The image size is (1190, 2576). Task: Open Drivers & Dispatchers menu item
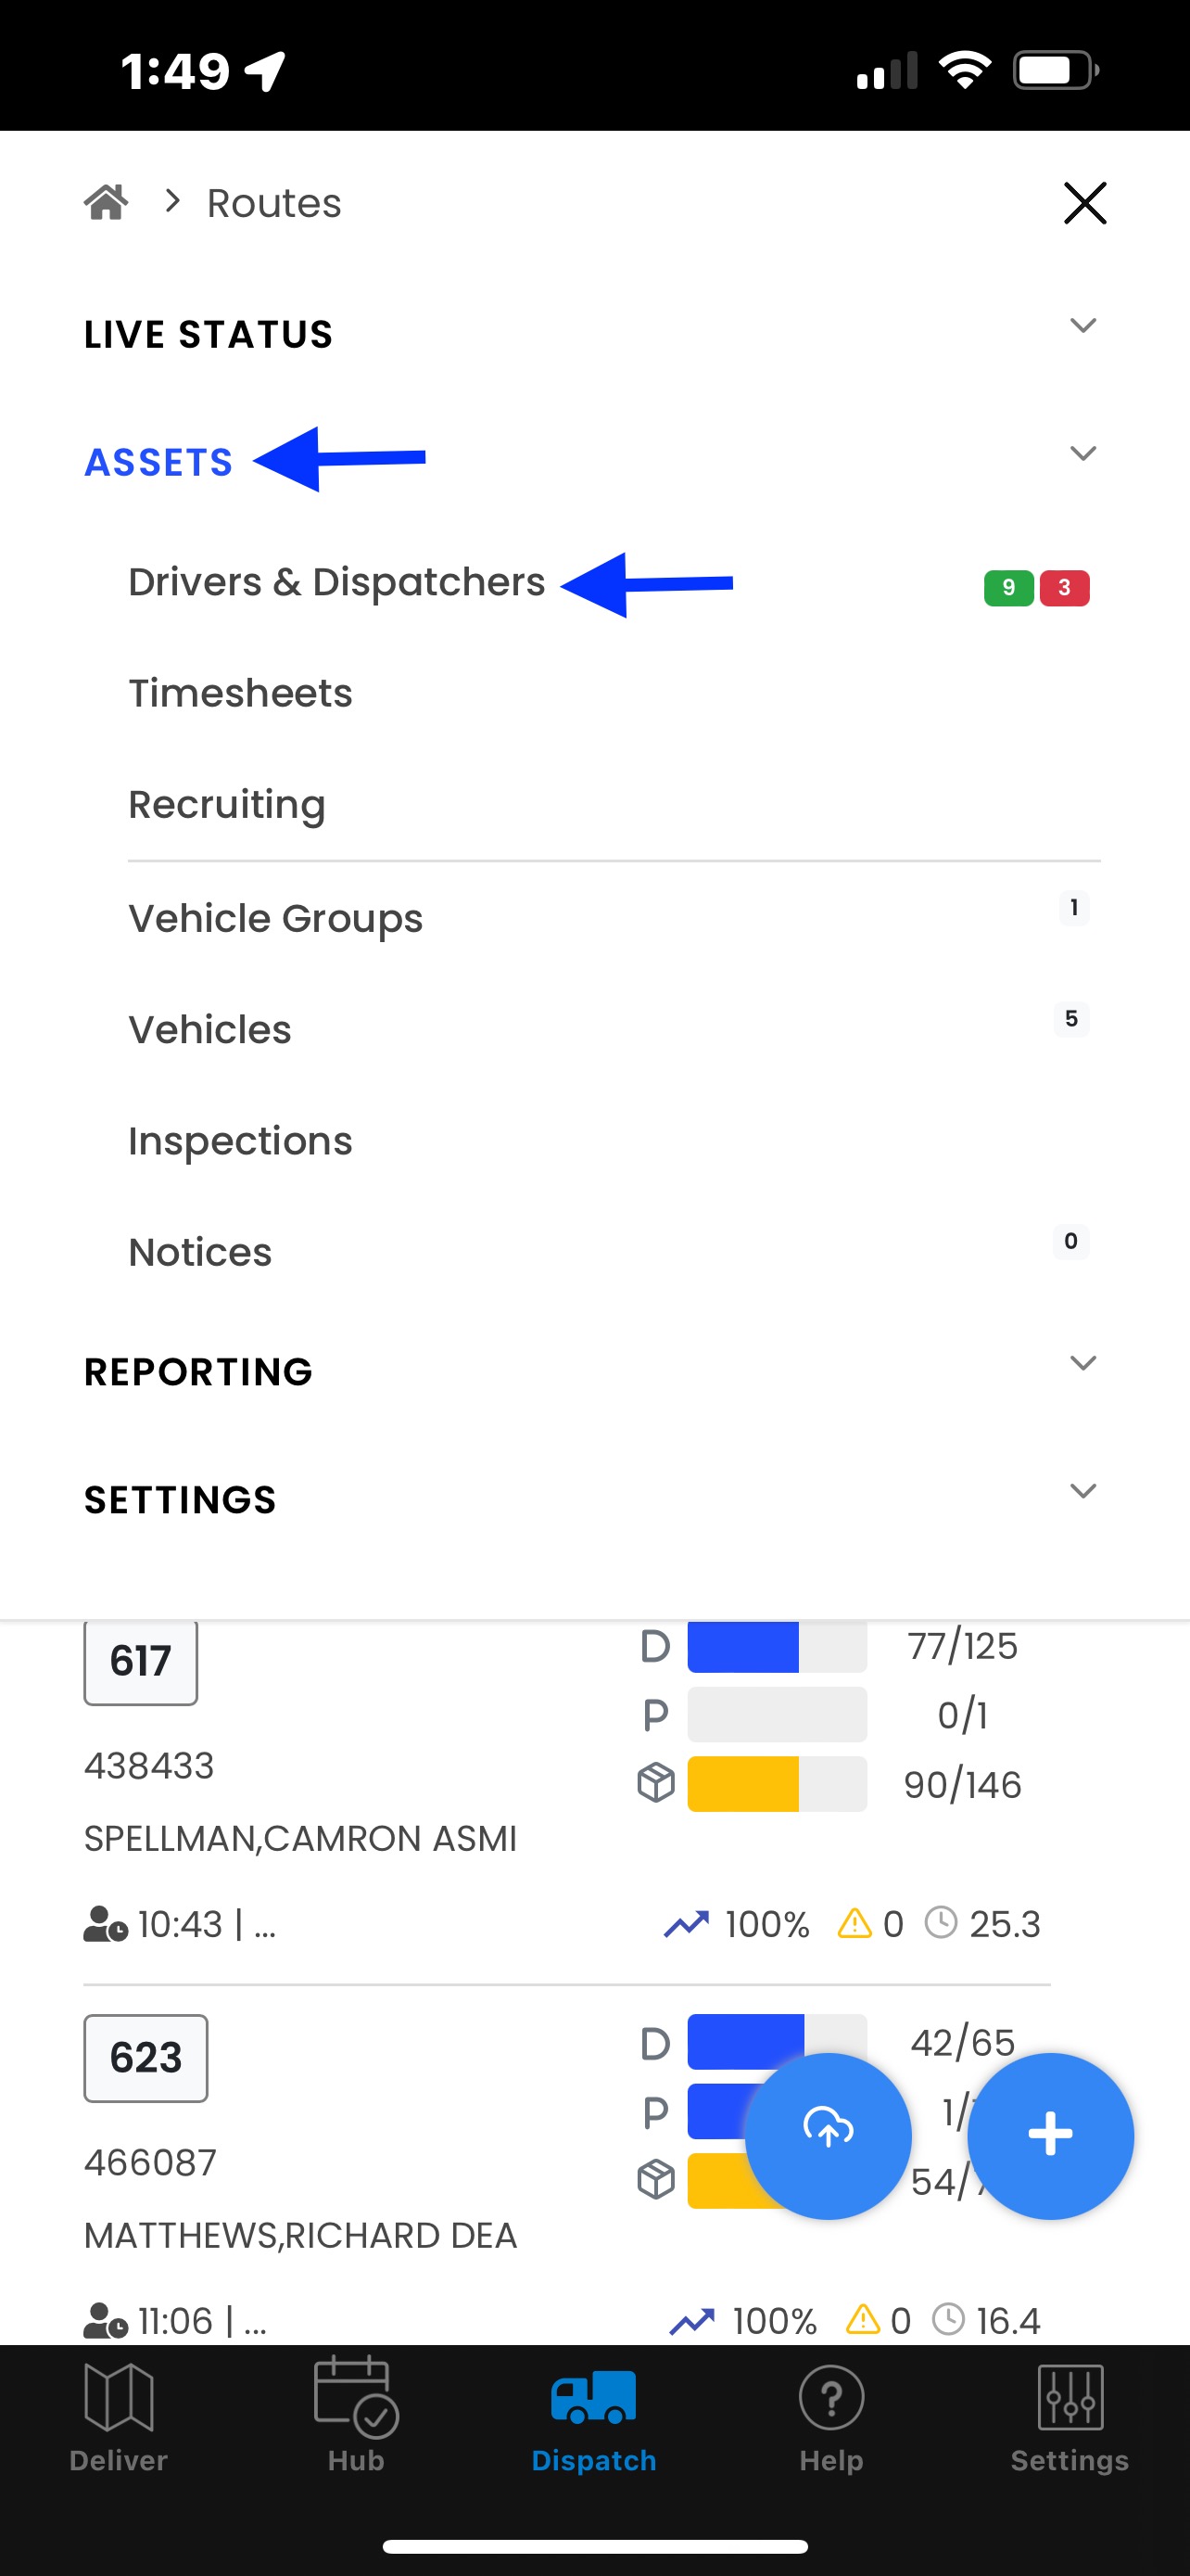335,582
